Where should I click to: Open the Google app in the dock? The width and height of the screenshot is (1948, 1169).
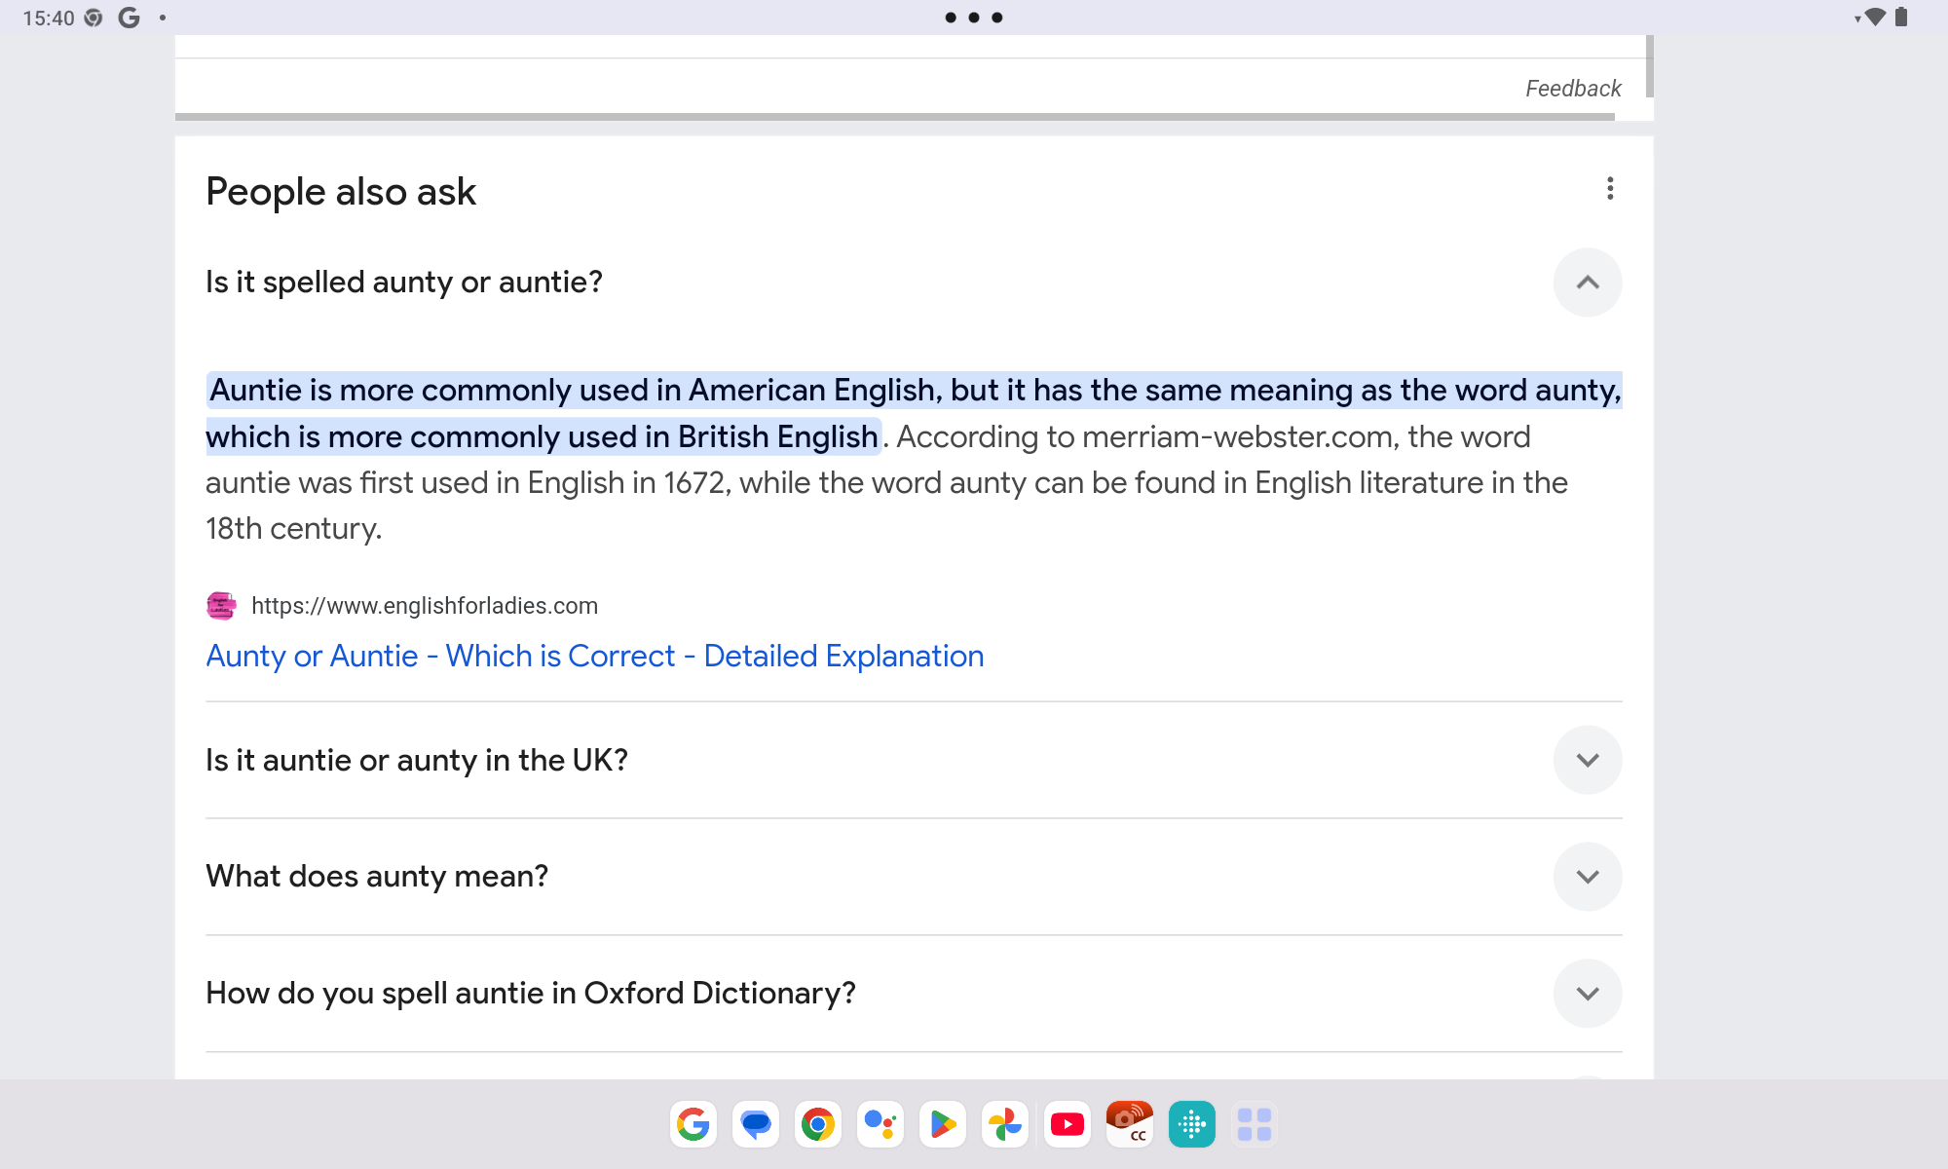[693, 1124]
